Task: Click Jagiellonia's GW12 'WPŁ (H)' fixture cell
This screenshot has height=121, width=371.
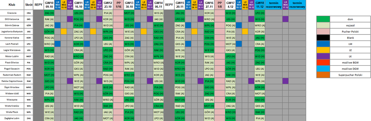Action: pos(108,31)
